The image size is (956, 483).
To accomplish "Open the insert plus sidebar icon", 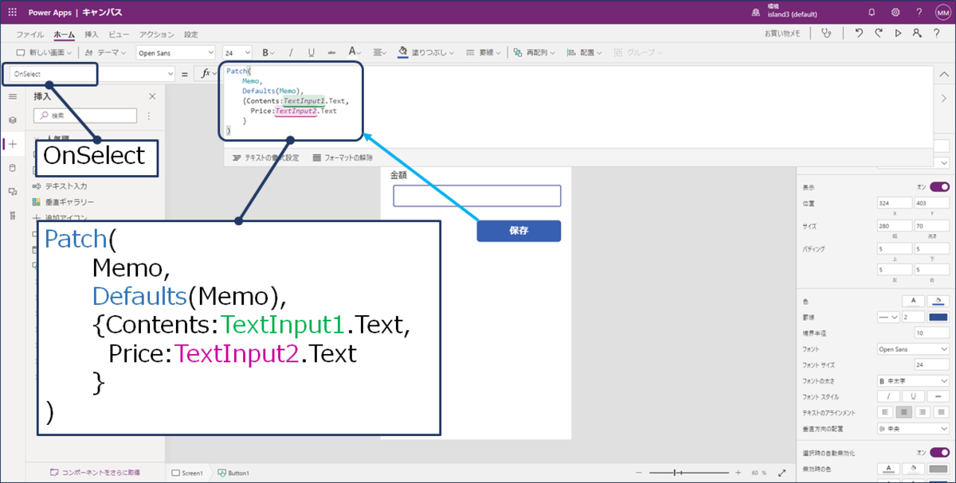I will (x=12, y=144).
